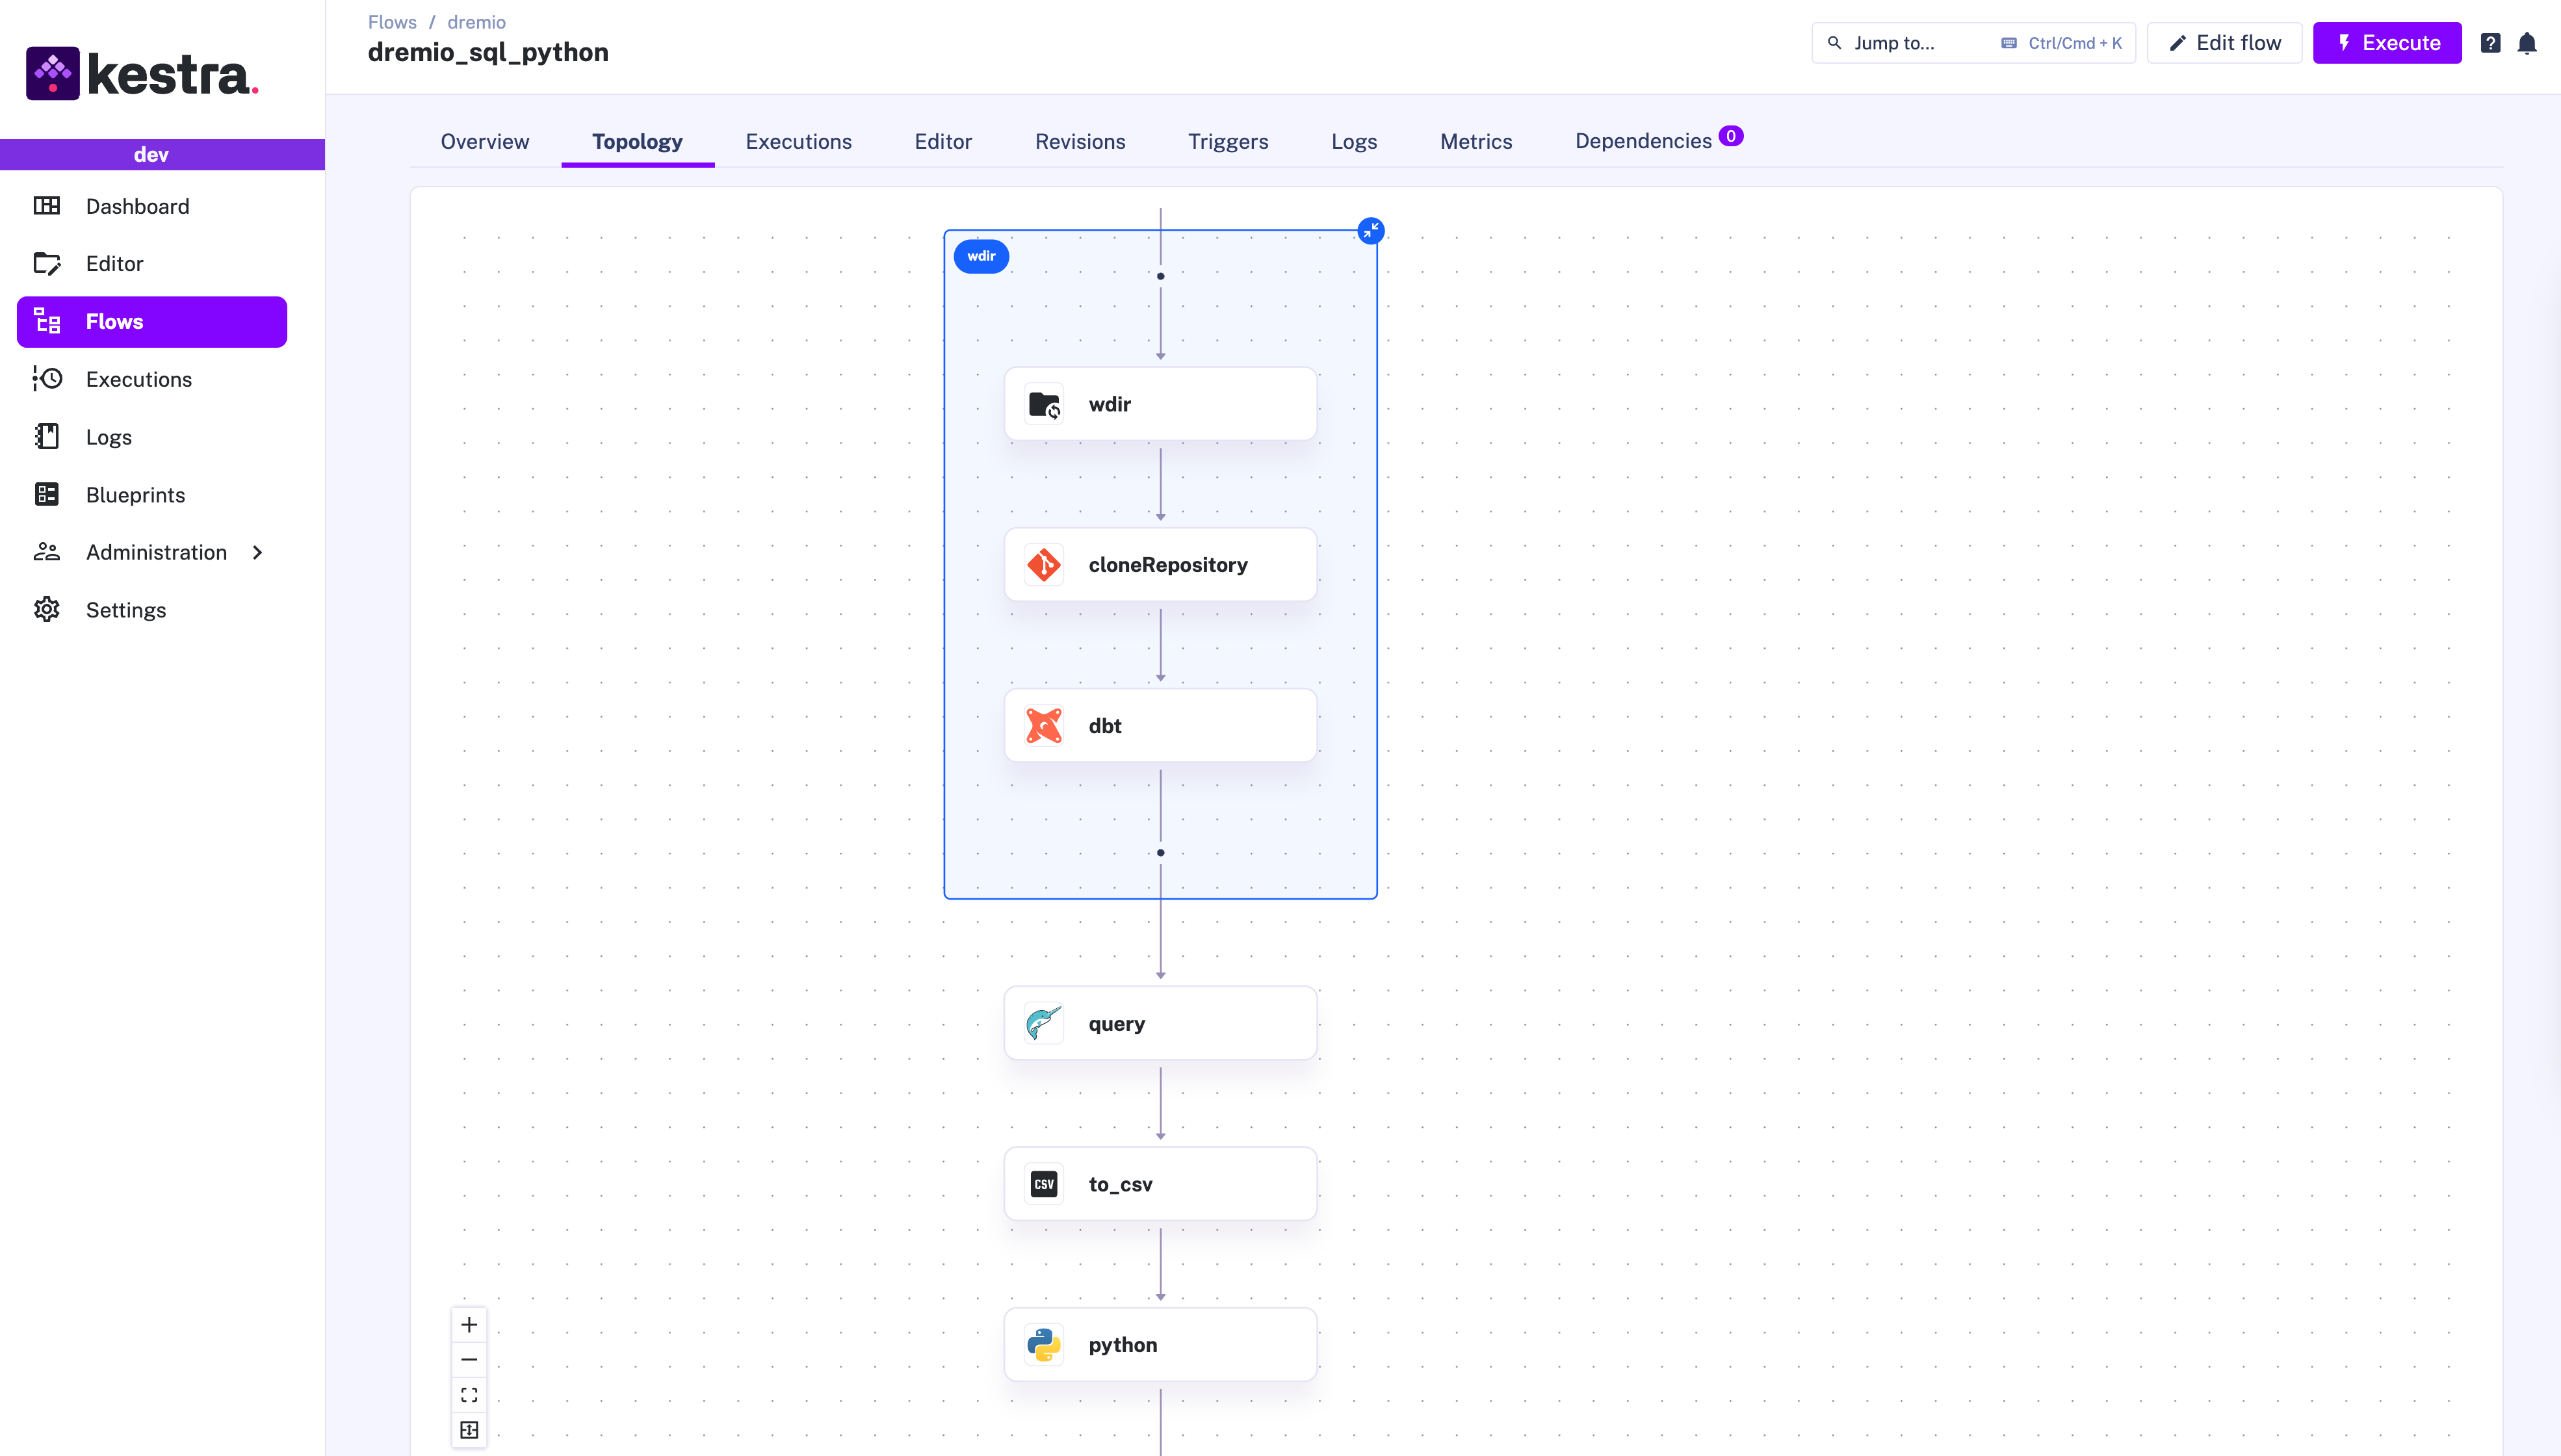Viewport: 2561px width, 1456px height.
Task: Open the Triggers tab
Action: click(1227, 141)
